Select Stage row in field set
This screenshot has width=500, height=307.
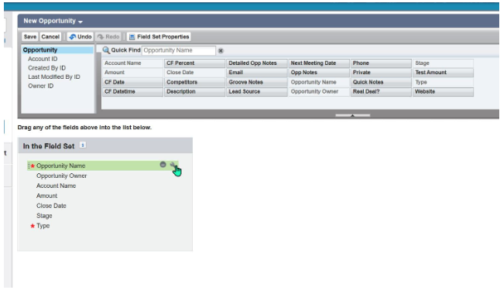pos(103,216)
